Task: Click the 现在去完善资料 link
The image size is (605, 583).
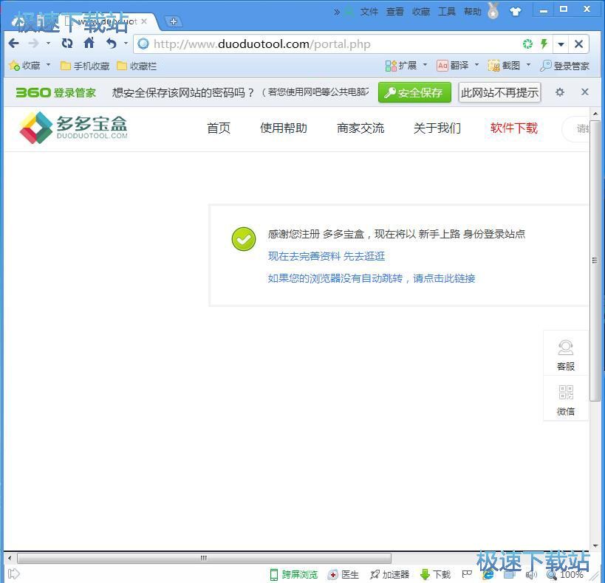Action: pyautogui.click(x=304, y=256)
